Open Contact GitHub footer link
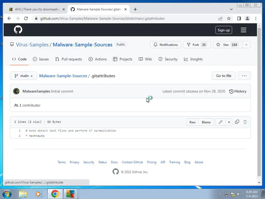 click(x=132, y=162)
